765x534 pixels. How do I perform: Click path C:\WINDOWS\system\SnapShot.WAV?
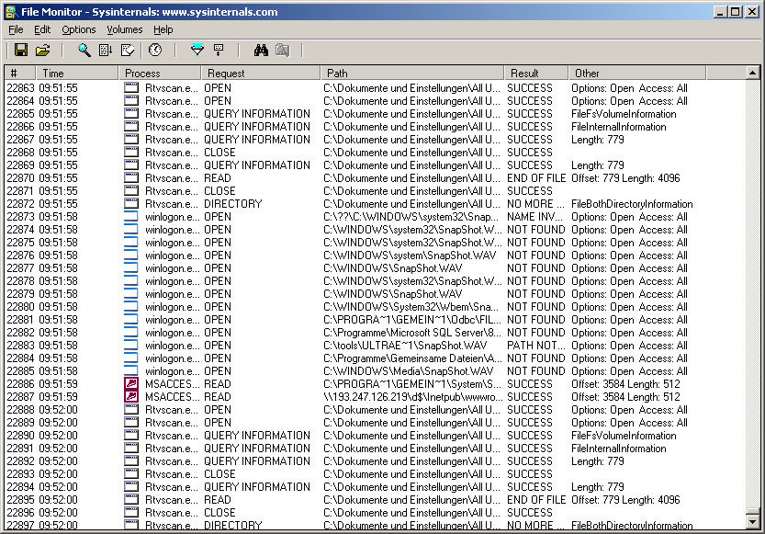pos(410,256)
